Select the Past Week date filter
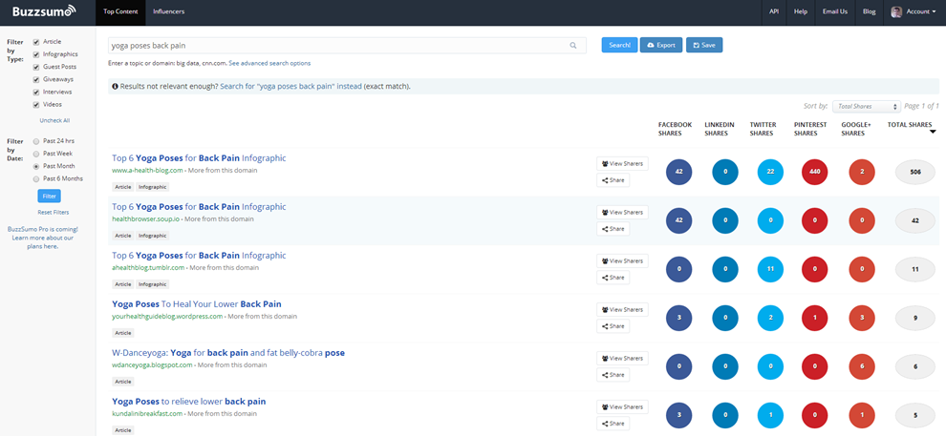The image size is (946, 436). pyautogui.click(x=36, y=154)
